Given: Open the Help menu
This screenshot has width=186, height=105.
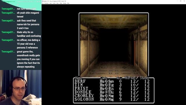Looking at the screenshot, I should click(x=68, y=3).
